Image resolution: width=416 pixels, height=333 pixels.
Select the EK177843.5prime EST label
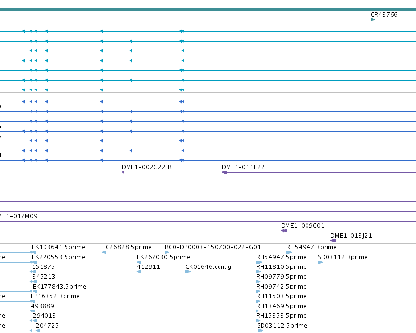pos(59,287)
